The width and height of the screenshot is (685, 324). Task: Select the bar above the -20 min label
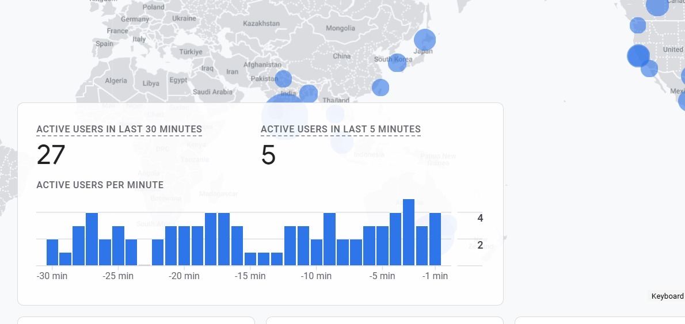(x=184, y=245)
